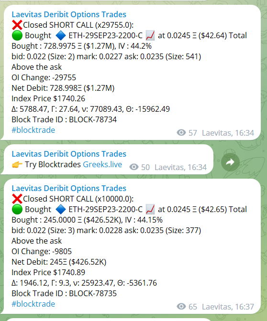267x321 pixels.
Task: Click the views eye icon showing 65
Action: [181, 307]
